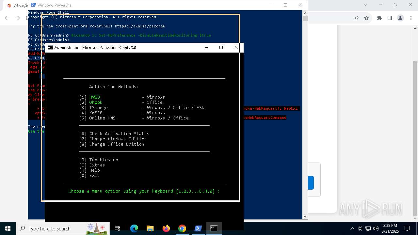Click the KMS38 option text
Image resolution: width=418 pixels, height=235 pixels.
(x=96, y=113)
